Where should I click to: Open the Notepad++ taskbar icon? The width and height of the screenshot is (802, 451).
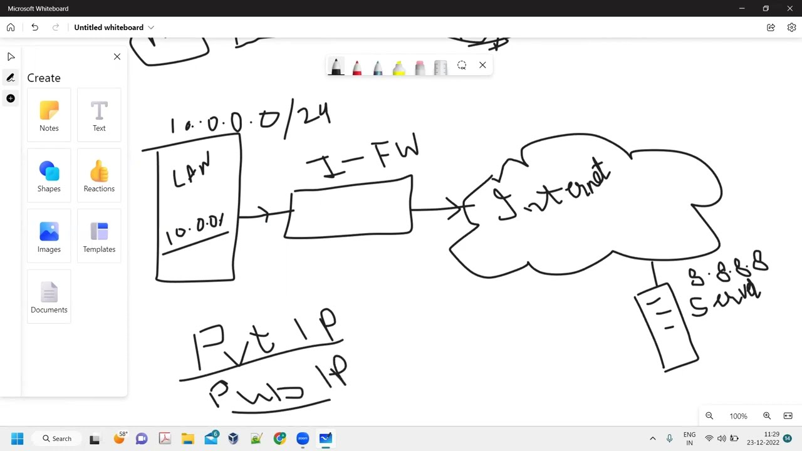click(x=256, y=438)
